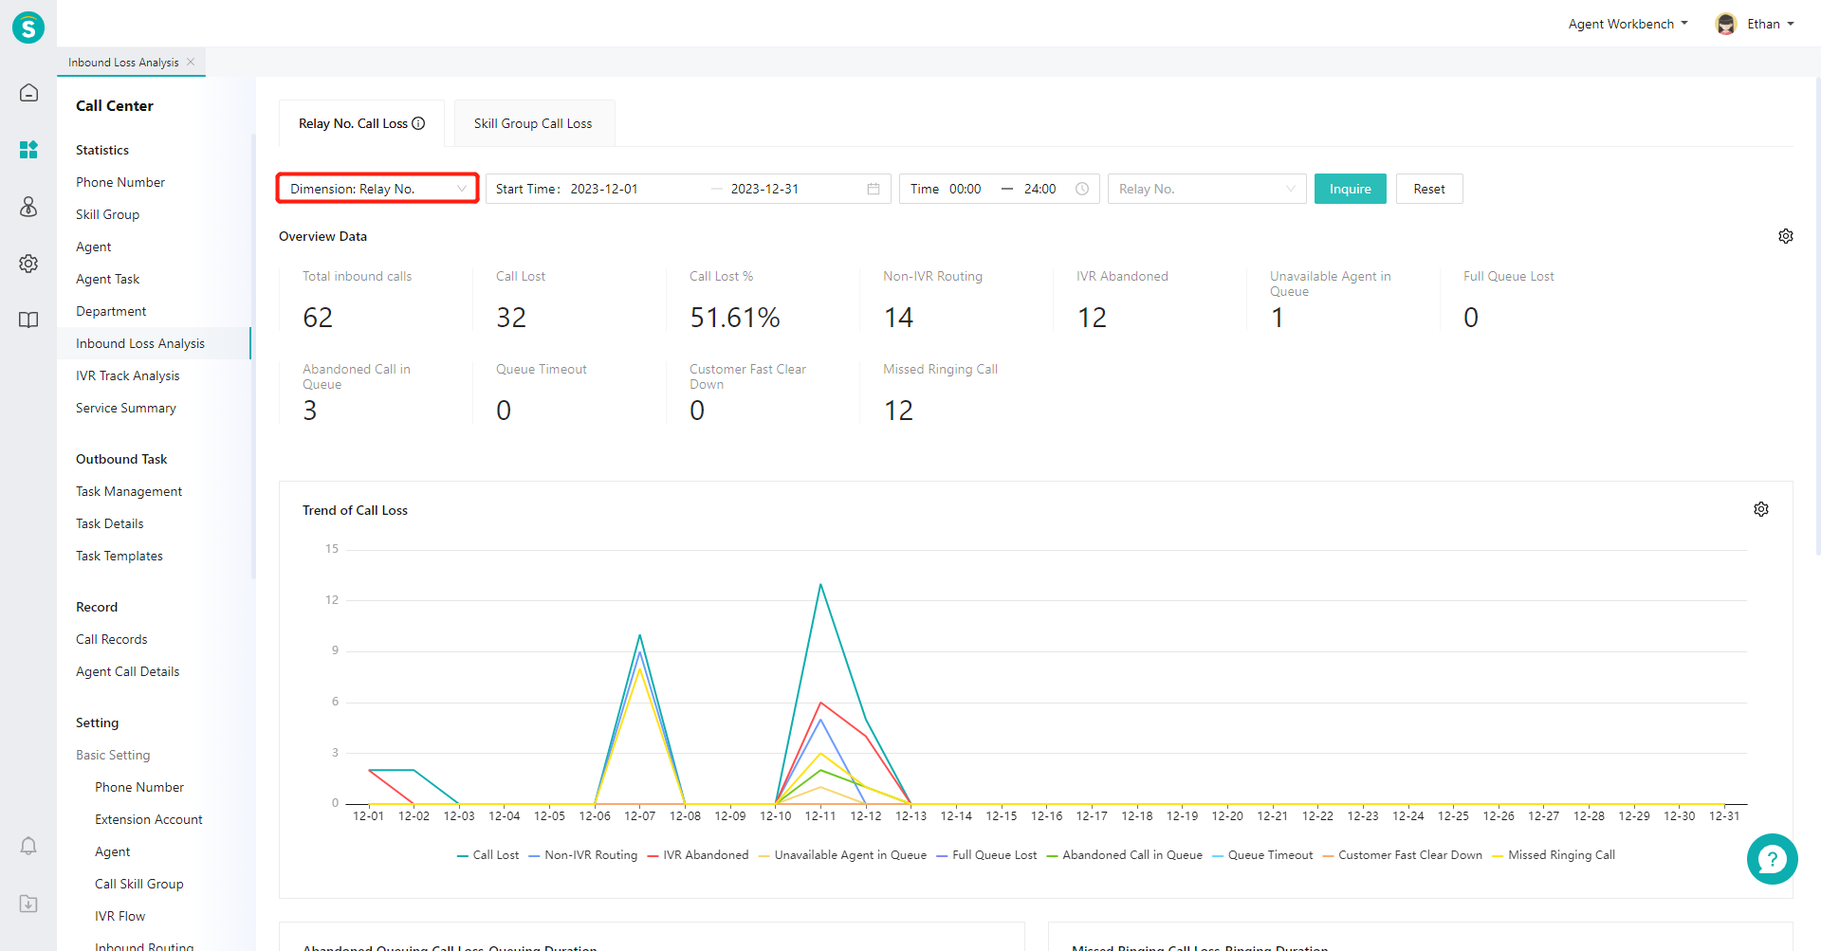
Task: Open Department statistics
Action: tap(111, 311)
